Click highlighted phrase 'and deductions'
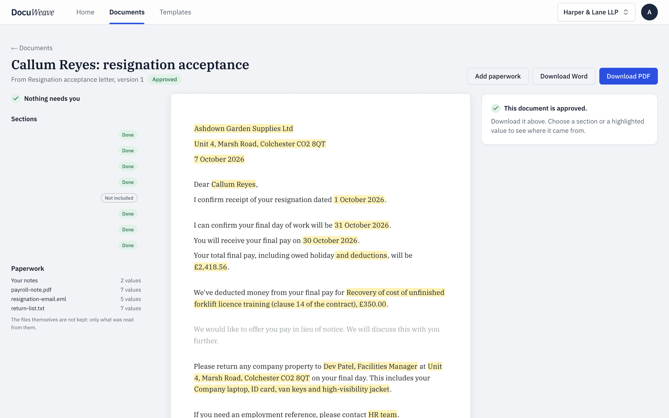The image size is (669, 418). 361,255
